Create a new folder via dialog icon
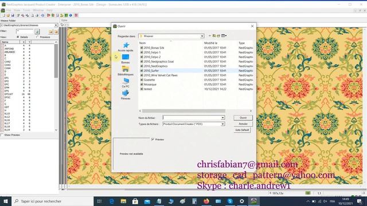367x206 pixels. 218,35
